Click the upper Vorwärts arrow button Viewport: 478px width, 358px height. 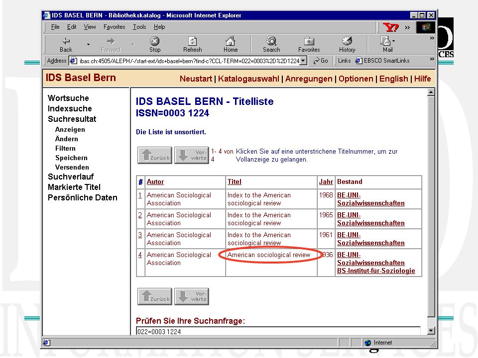[192, 155]
